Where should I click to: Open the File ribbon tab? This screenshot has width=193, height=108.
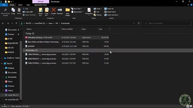(x=4, y=5)
